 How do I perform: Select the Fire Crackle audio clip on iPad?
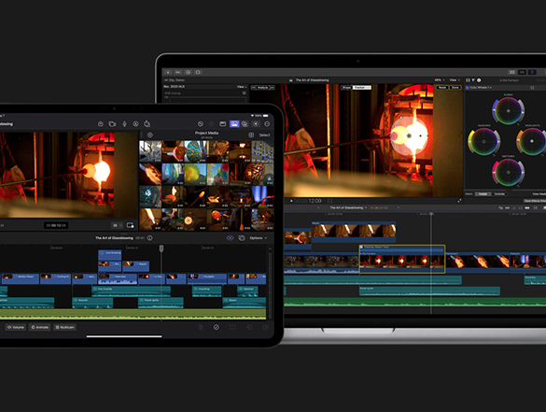pos(132,291)
